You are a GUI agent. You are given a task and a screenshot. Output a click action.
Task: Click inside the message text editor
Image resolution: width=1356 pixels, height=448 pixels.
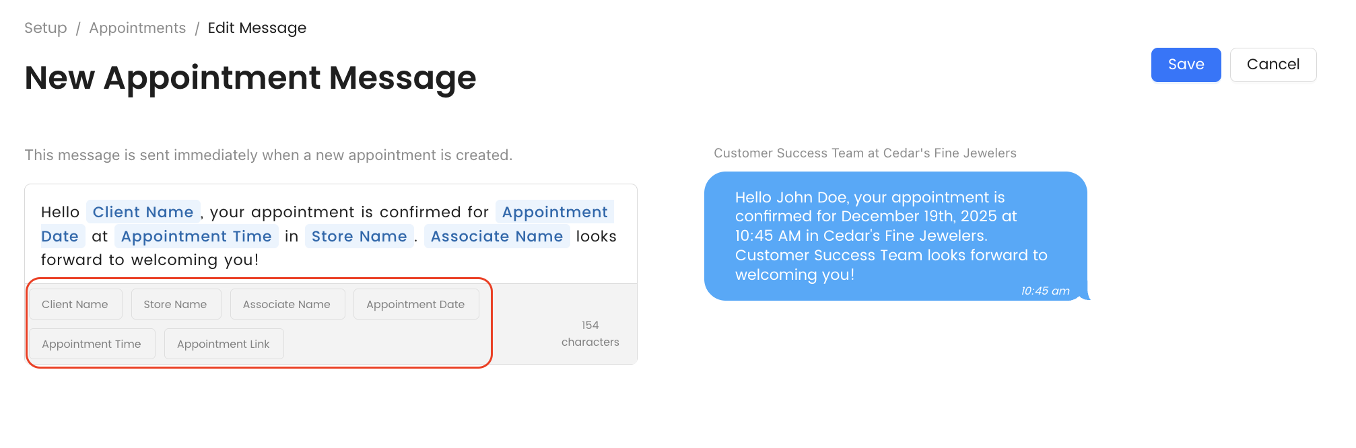pyautogui.click(x=330, y=260)
